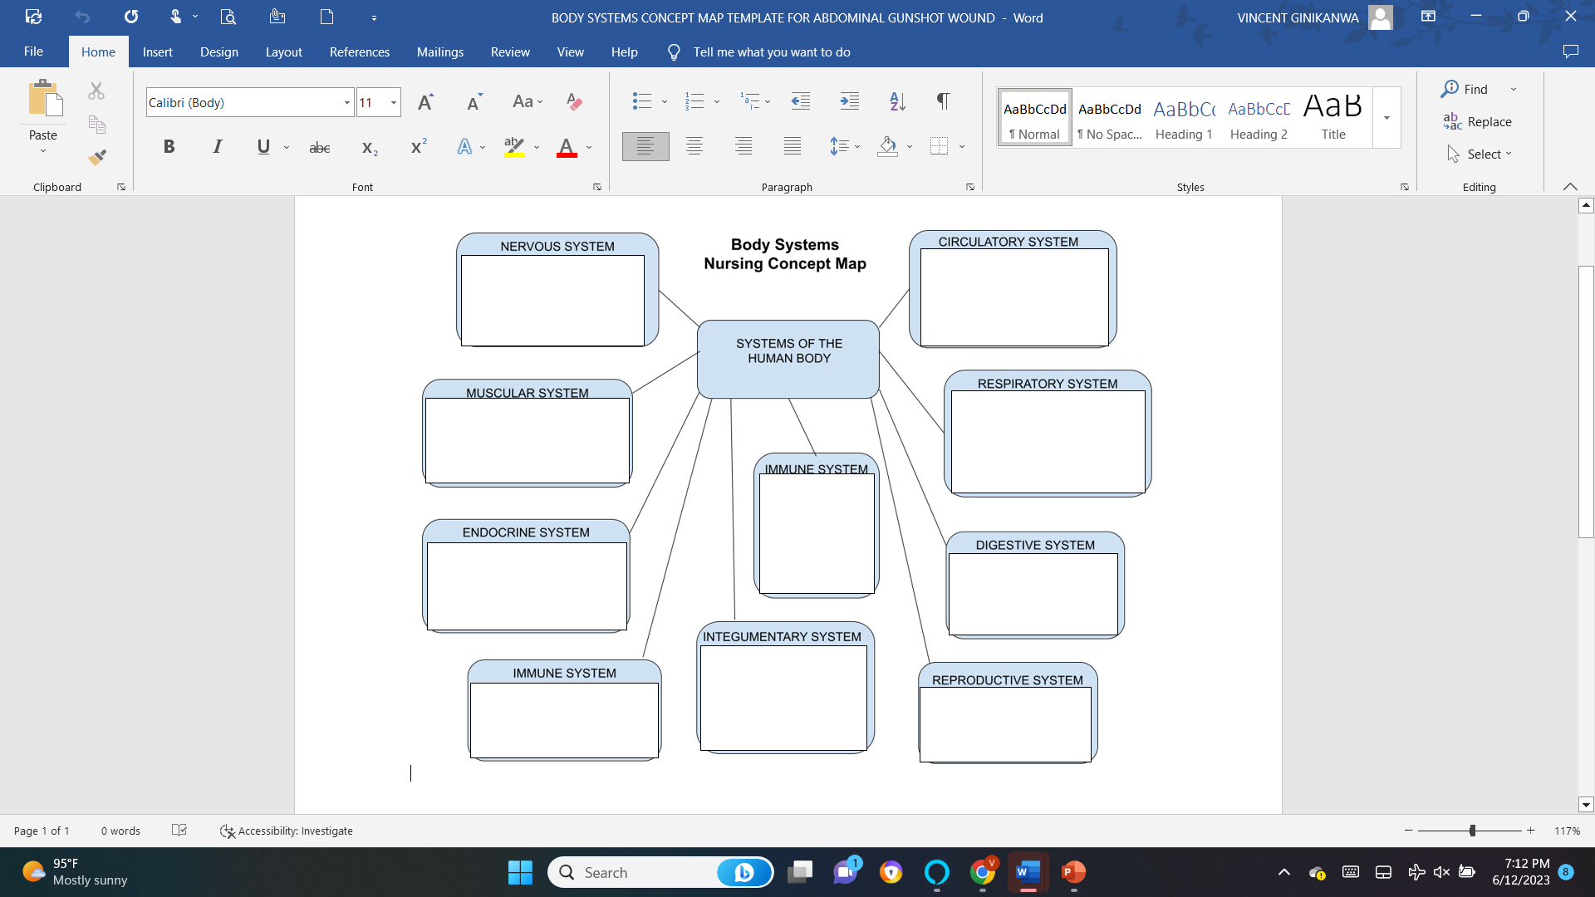The width and height of the screenshot is (1595, 897).
Task: Select the Bold formatting icon
Action: pos(169,147)
